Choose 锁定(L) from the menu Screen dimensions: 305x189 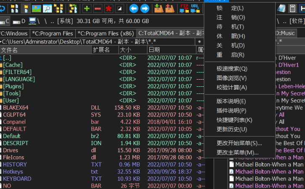click(240, 8)
